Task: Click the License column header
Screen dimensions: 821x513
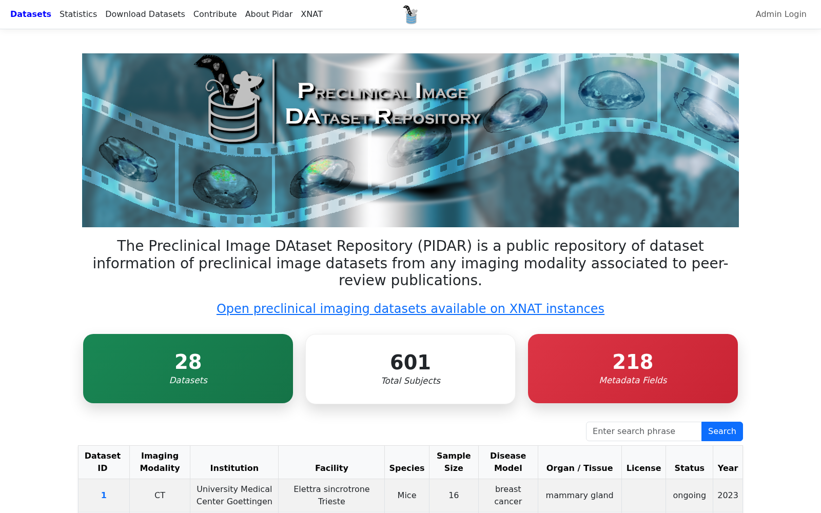Action: click(x=643, y=462)
